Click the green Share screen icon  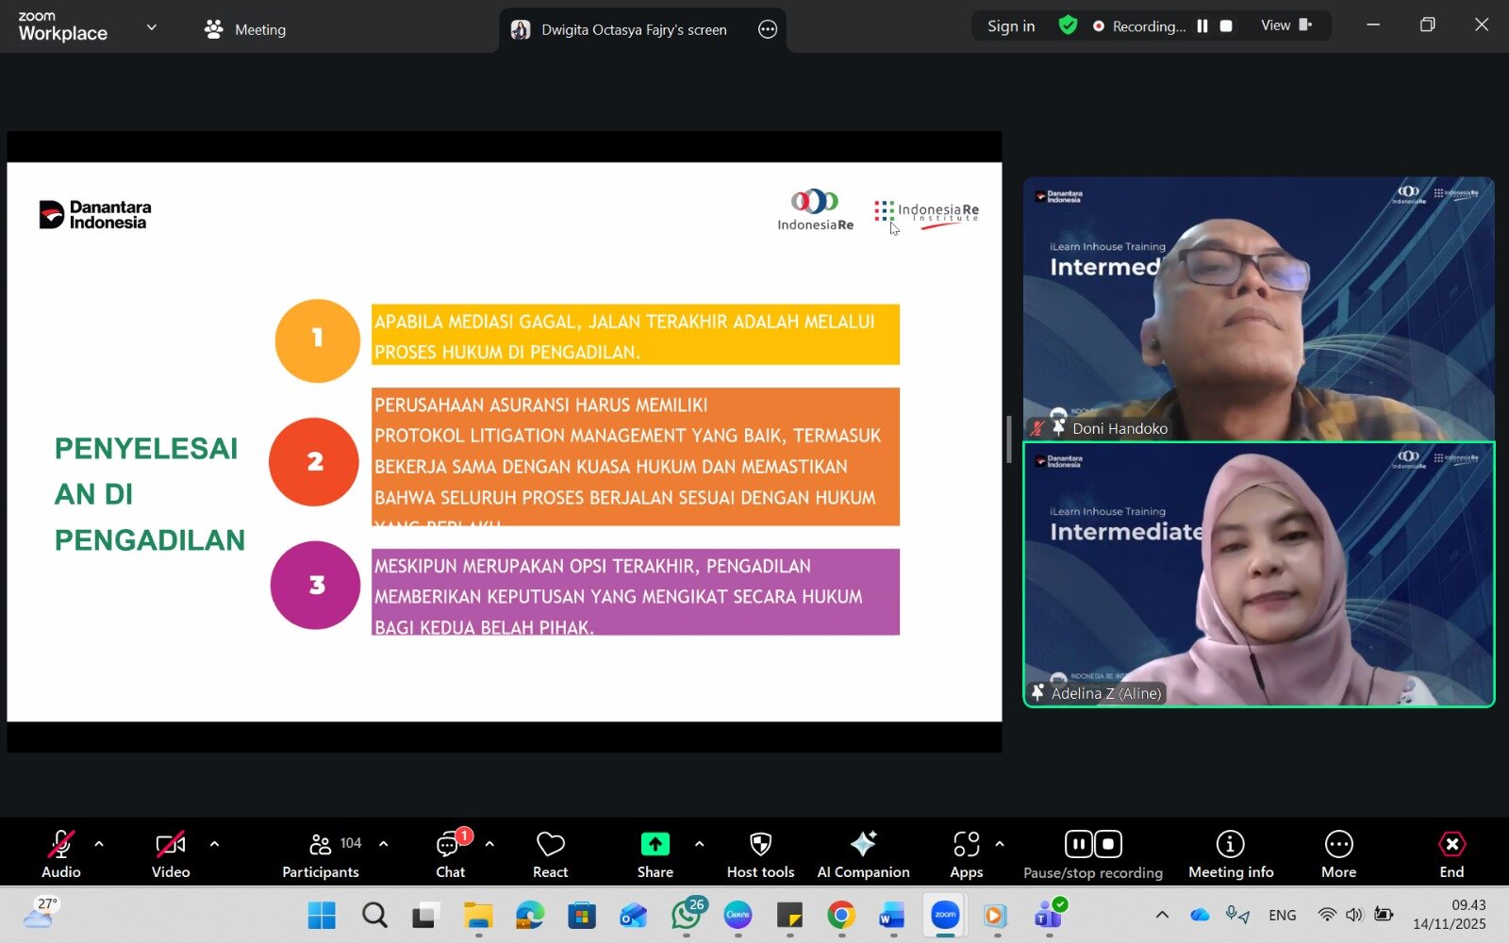click(x=655, y=844)
